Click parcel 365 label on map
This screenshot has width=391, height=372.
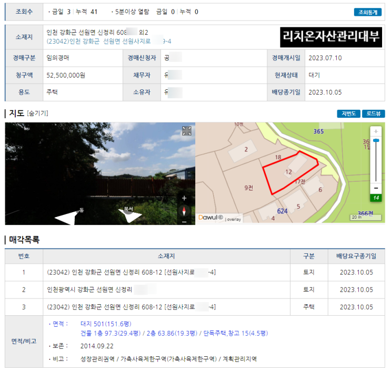[318, 131]
